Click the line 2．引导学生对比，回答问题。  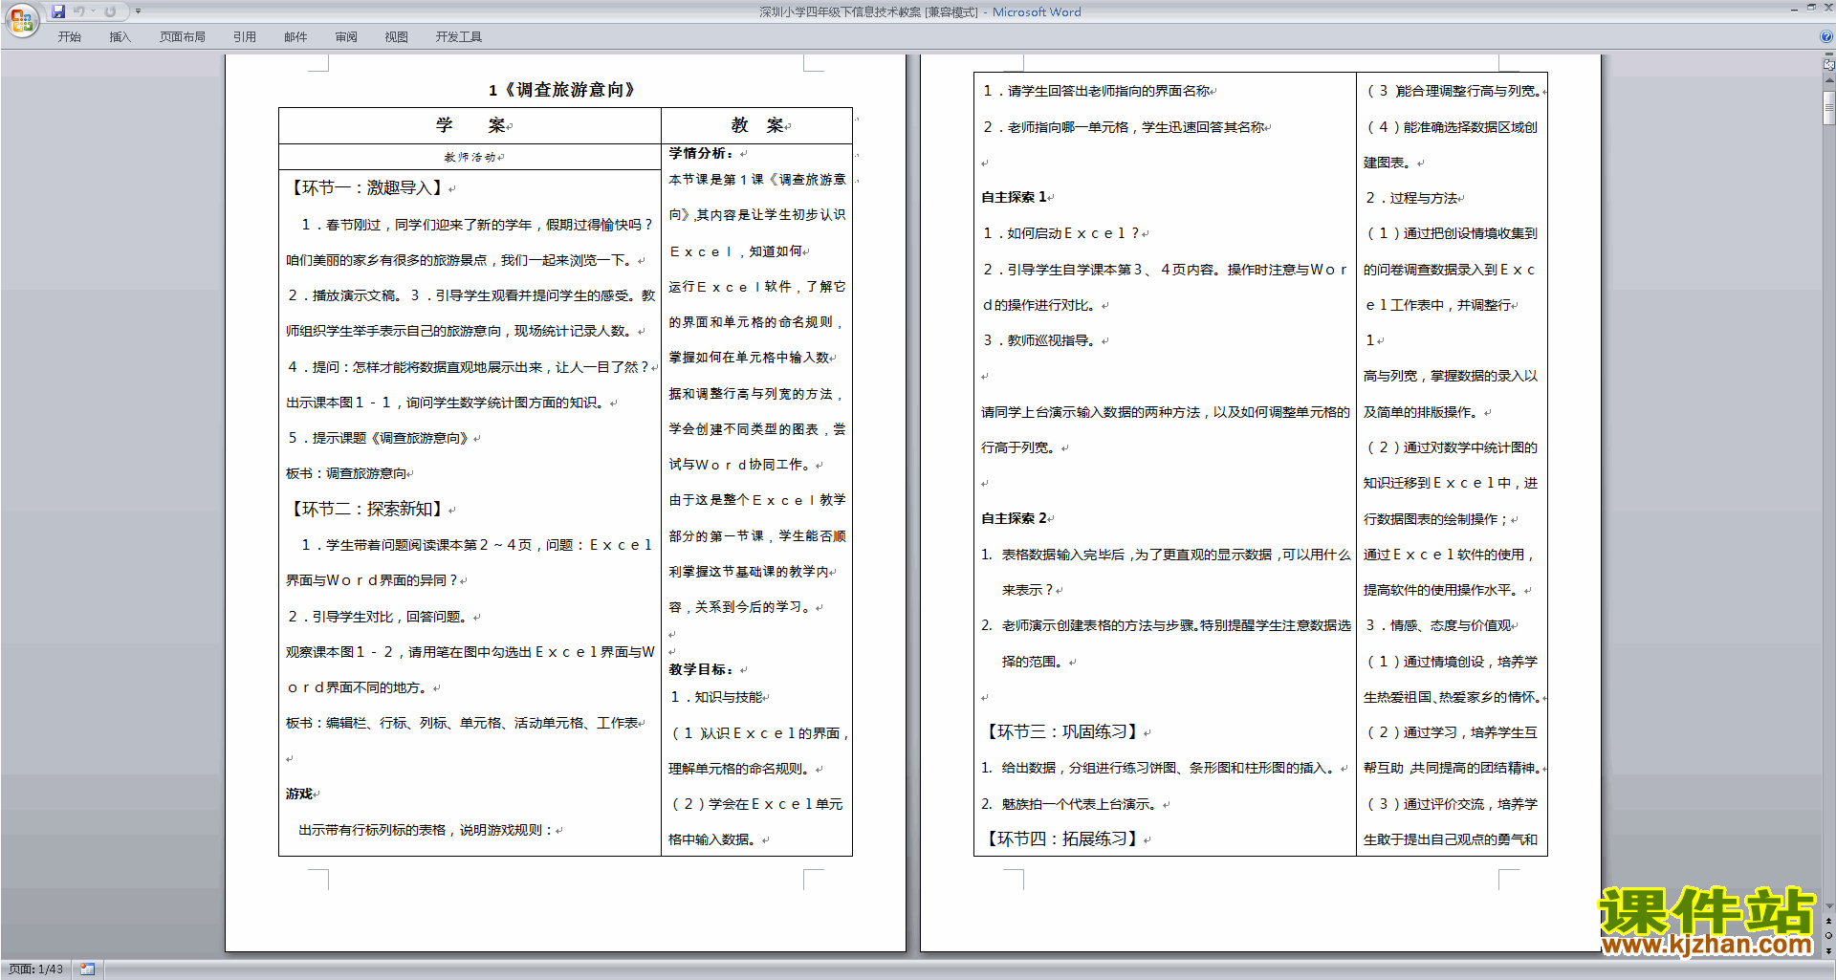pyautogui.click(x=379, y=617)
